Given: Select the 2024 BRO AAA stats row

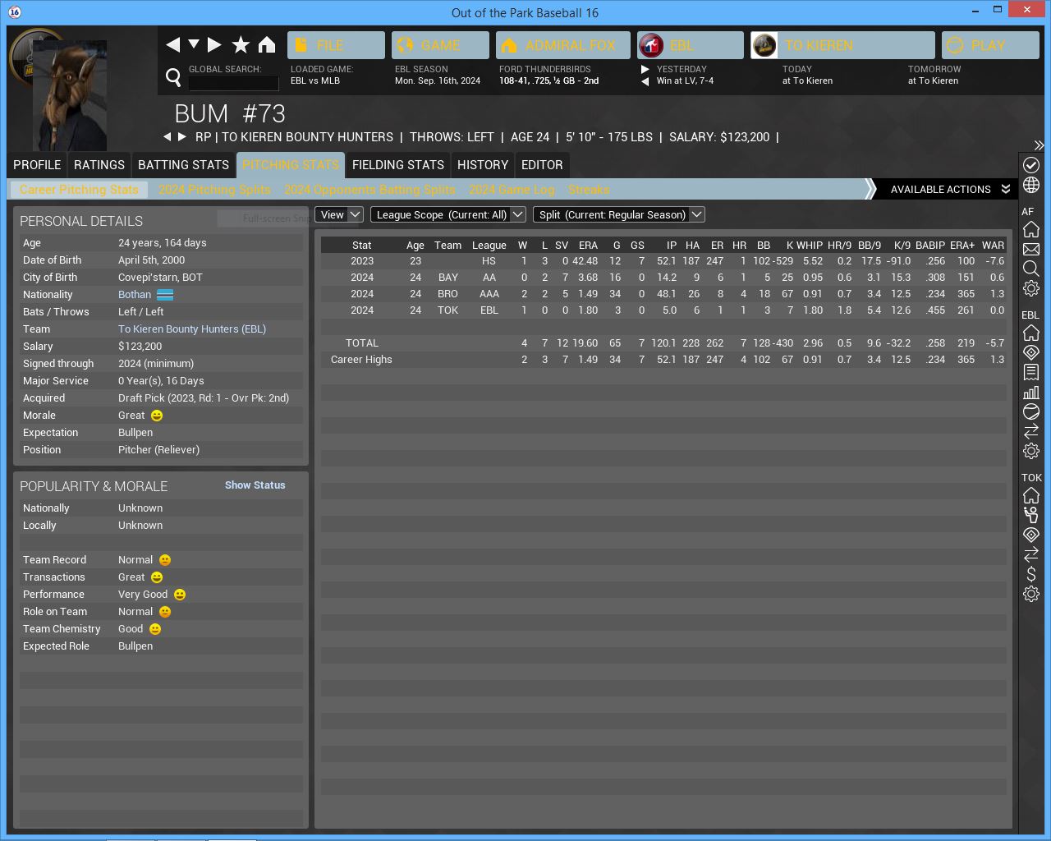Looking at the screenshot, I should click(663, 294).
